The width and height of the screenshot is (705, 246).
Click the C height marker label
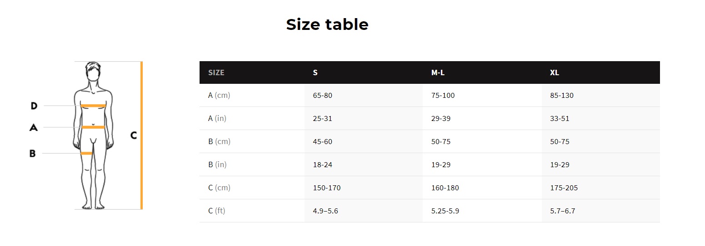(x=134, y=135)
